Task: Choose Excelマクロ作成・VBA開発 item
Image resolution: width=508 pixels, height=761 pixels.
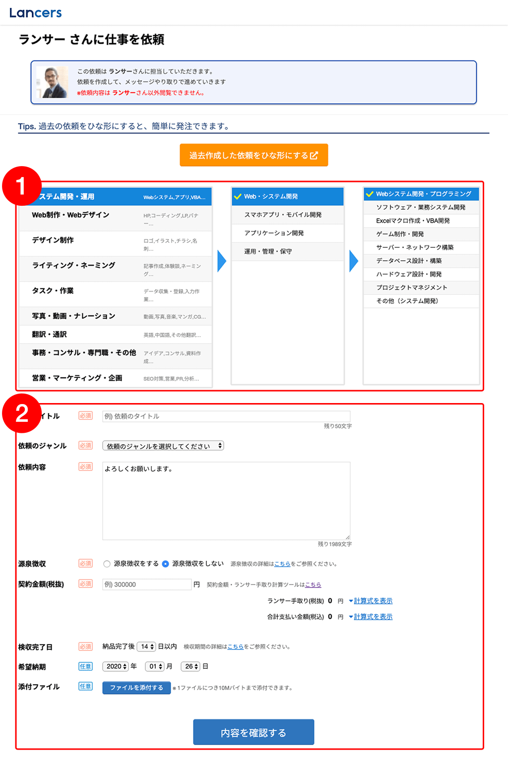Action: [x=421, y=221]
